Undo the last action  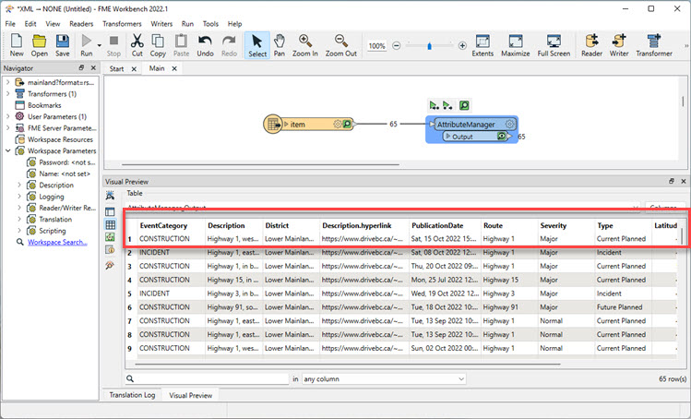[205, 45]
